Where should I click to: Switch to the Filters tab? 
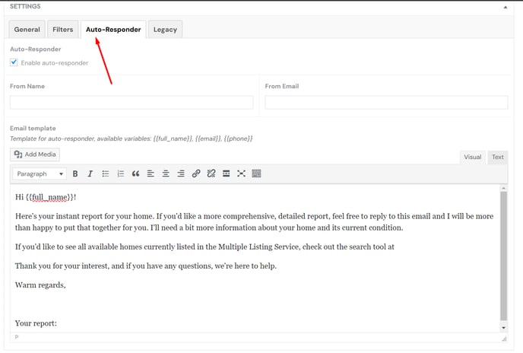coord(62,30)
